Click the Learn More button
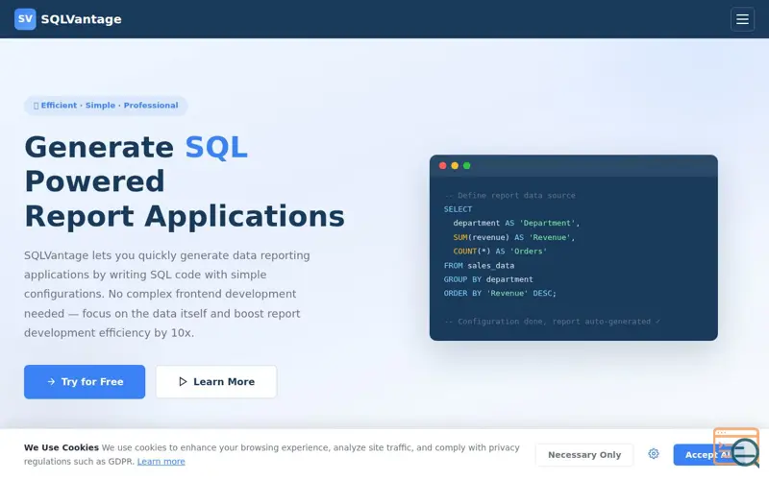 [216, 381]
